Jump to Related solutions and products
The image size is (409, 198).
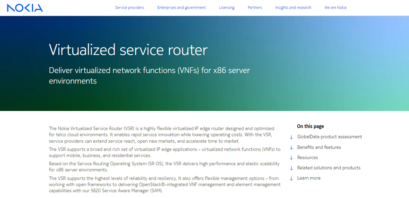point(329,168)
